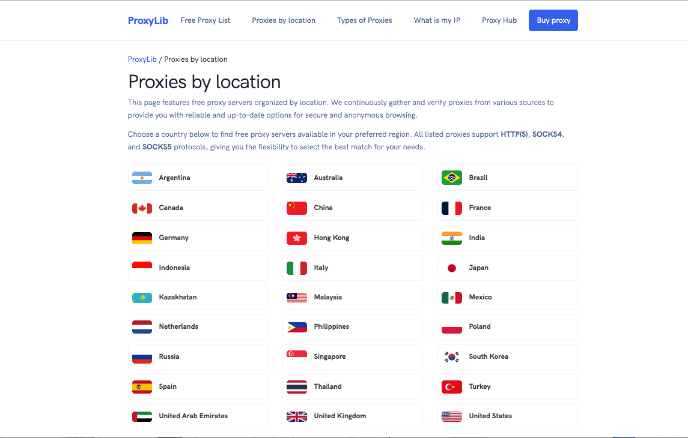Open the Hong Kong country name
Viewport: 688px width, 438px height.
click(332, 238)
